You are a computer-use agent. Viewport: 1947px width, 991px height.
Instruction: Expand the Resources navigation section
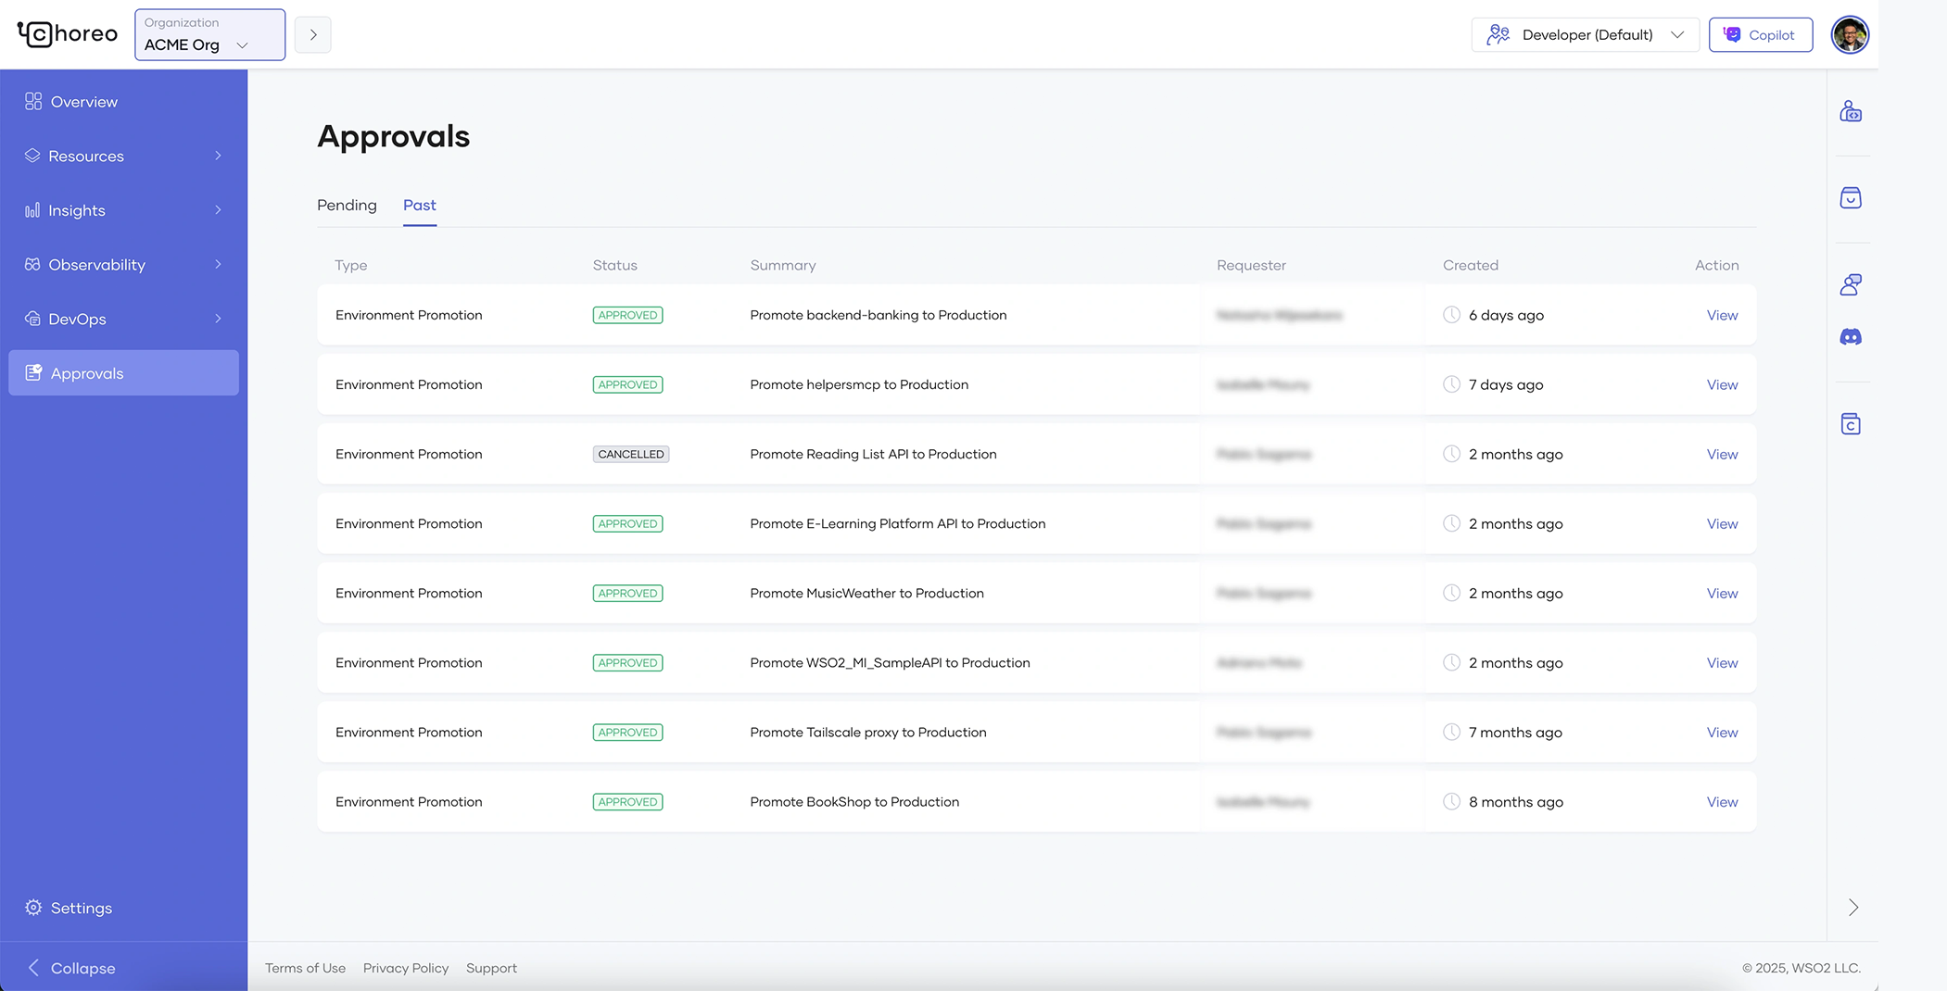123,156
